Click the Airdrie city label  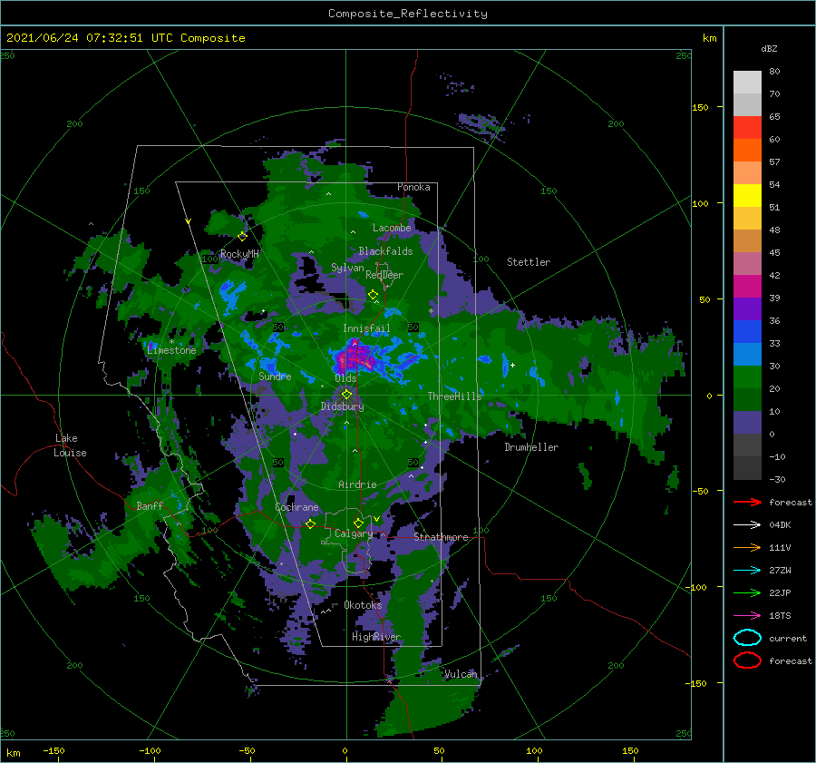[x=357, y=484]
